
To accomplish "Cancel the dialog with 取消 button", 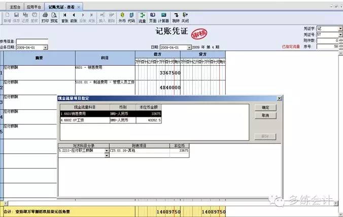I will click(x=265, y=116).
